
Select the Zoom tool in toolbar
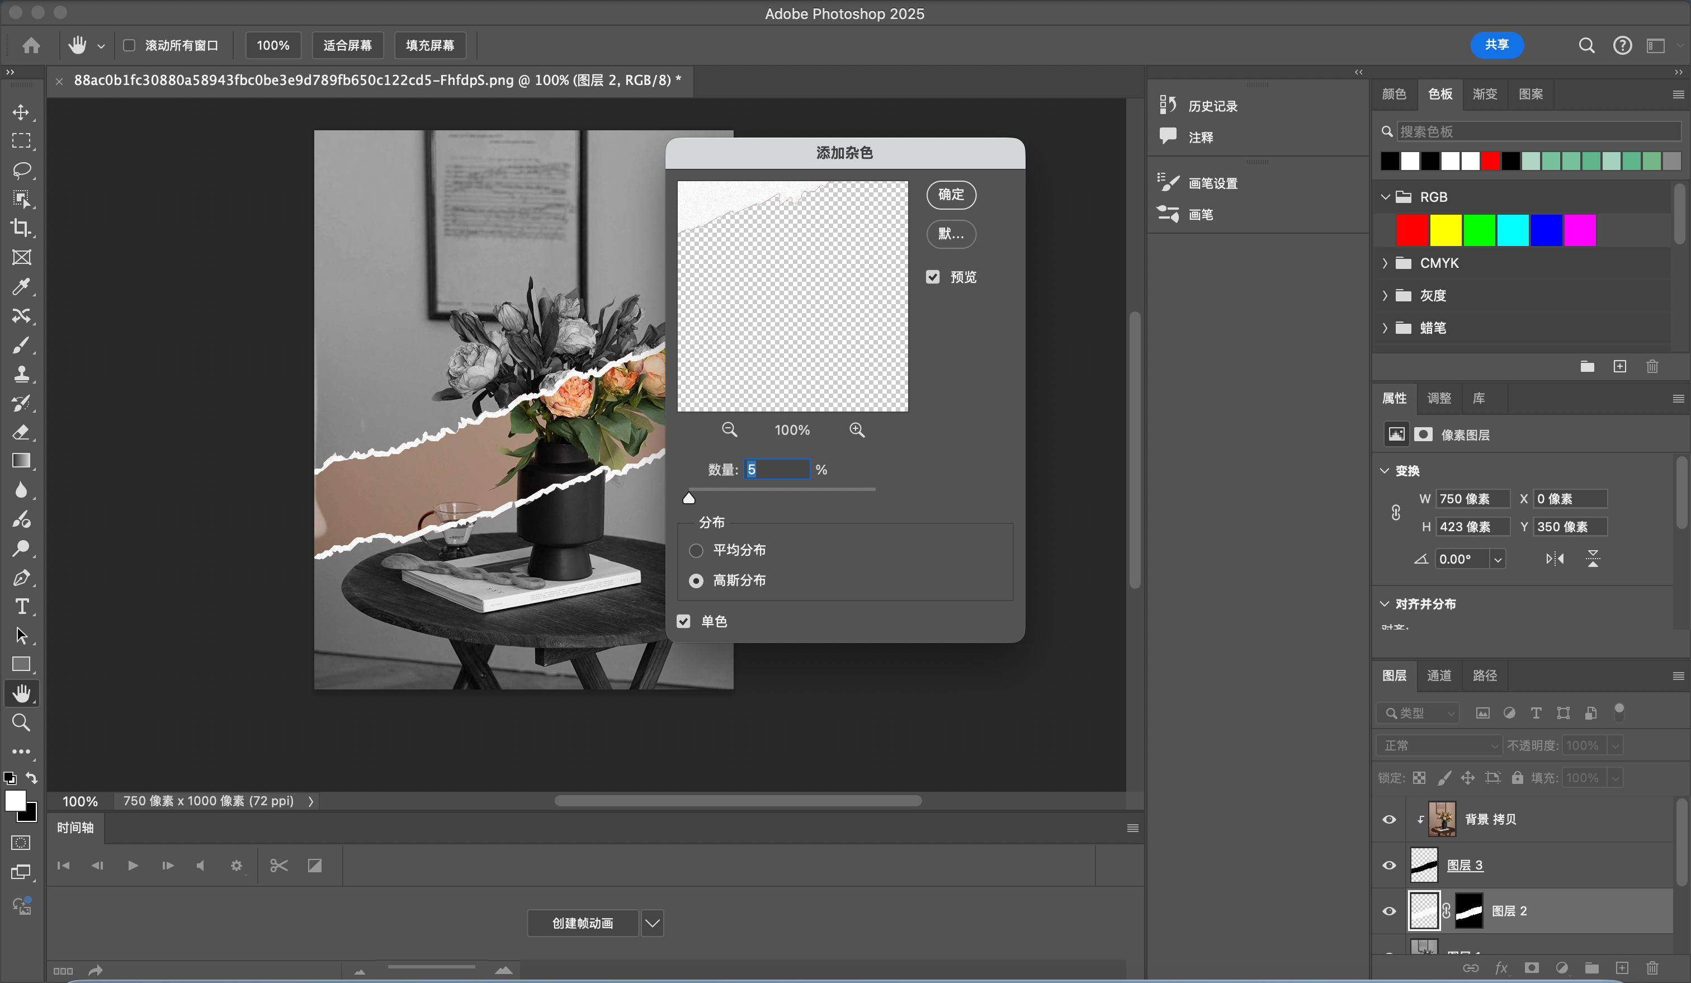[21, 722]
